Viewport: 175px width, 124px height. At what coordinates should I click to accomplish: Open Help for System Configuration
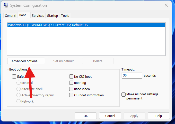pyautogui.click(x=159, y=116)
